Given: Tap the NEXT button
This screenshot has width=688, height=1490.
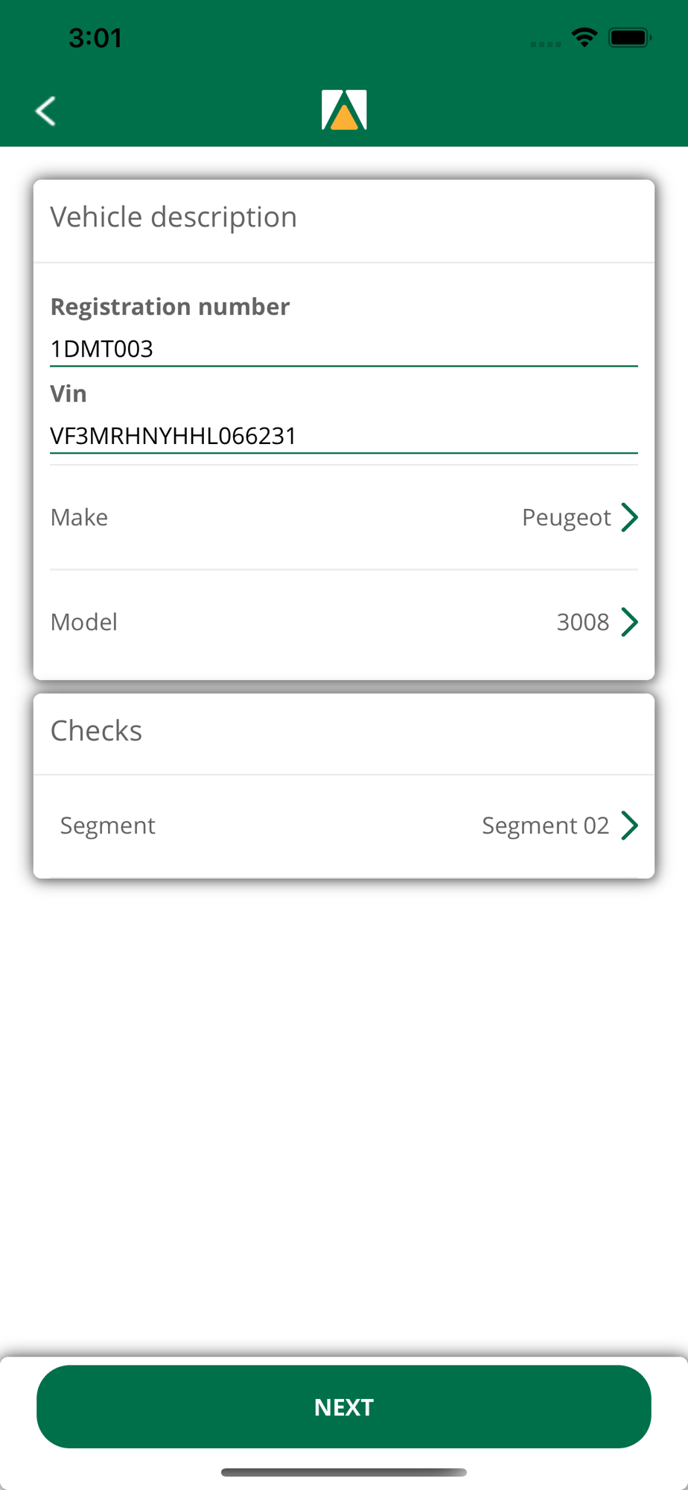Looking at the screenshot, I should pos(344,1407).
